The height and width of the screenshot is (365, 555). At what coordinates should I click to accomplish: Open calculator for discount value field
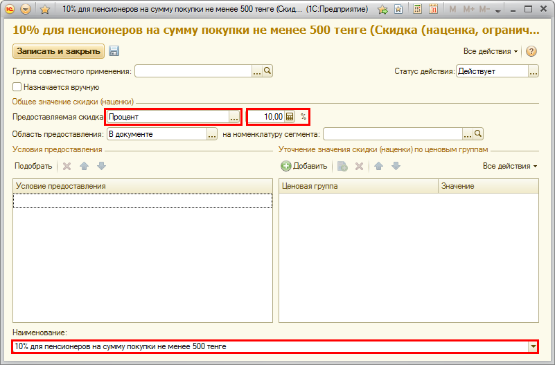[x=290, y=117]
